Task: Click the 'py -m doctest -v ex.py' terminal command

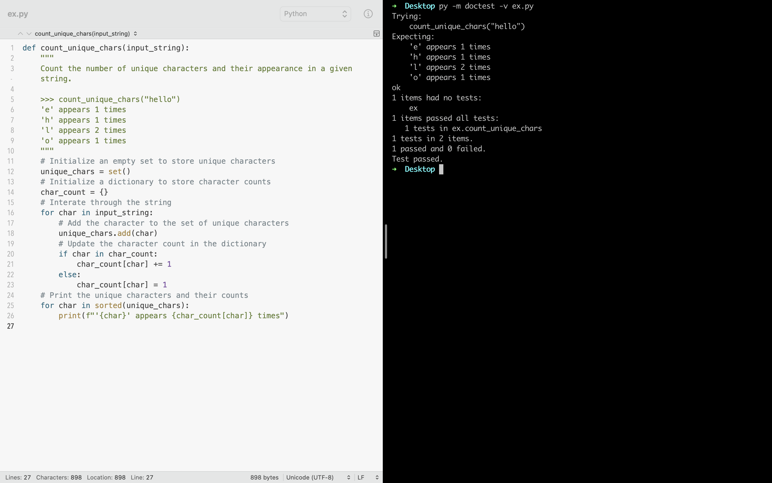Action: [x=486, y=6]
